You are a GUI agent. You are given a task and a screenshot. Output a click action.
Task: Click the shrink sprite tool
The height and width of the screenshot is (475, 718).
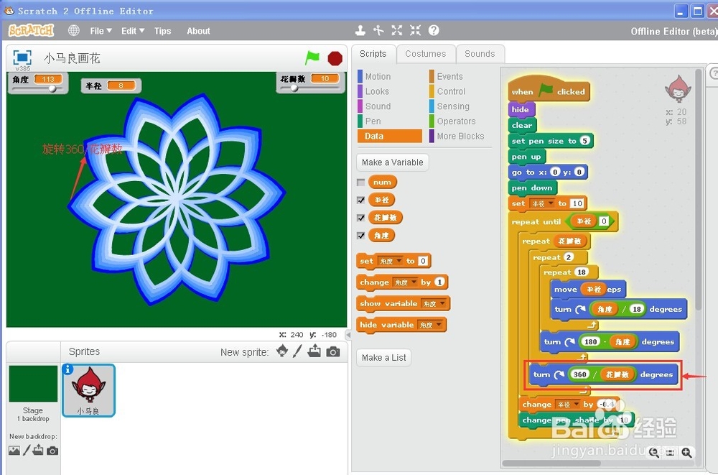pyautogui.click(x=415, y=30)
